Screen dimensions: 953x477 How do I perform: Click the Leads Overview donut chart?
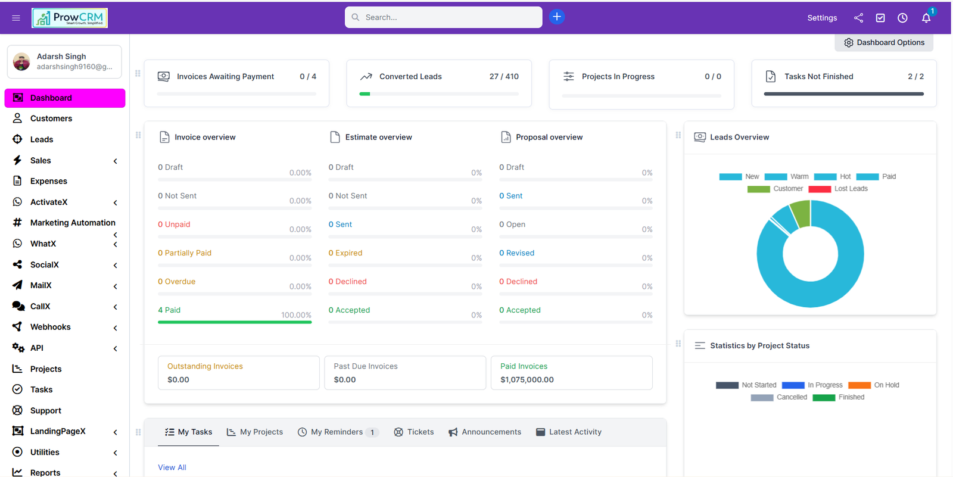(810, 254)
